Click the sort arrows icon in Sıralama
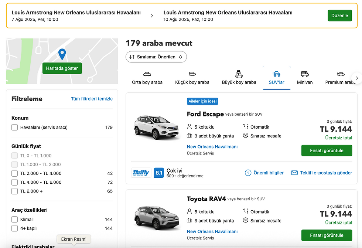The image size is (362, 248). tap(132, 57)
